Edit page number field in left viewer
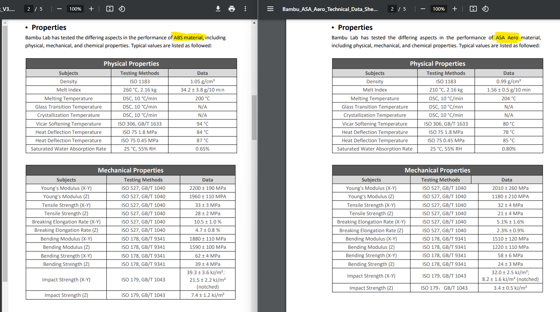The width and height of the screenshot is (560, 312). [29, 9]
